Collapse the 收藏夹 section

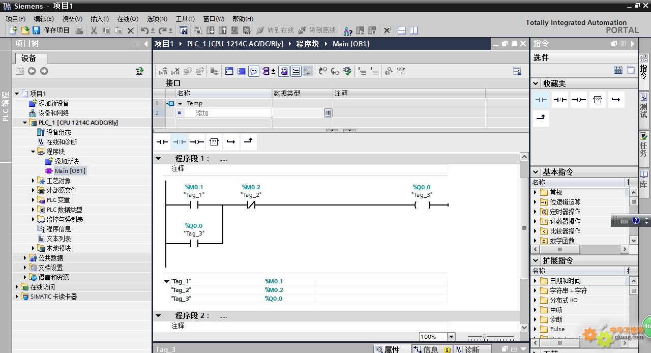tap(536, 83)
